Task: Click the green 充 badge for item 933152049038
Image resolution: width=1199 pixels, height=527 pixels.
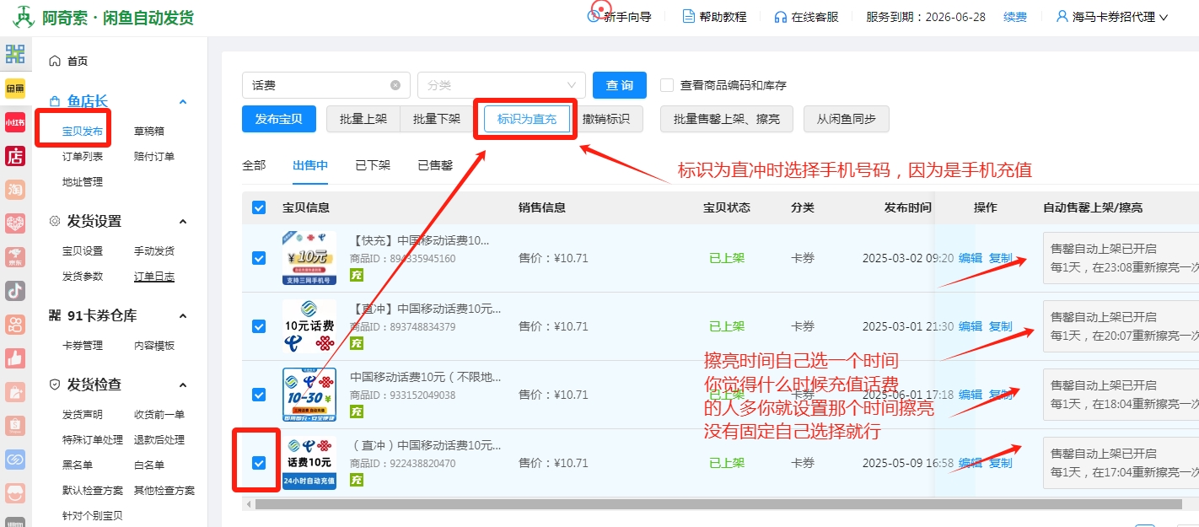Action: click(x=357, y=411)
